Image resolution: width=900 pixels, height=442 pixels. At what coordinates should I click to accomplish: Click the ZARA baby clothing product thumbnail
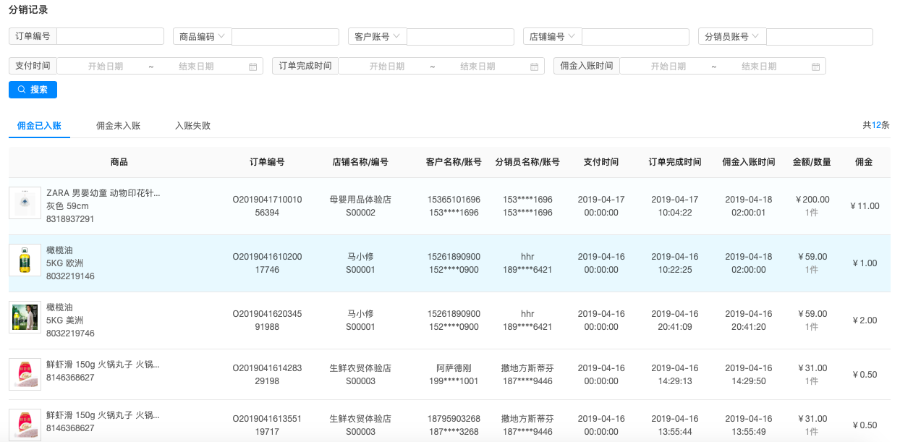(25, 203)
